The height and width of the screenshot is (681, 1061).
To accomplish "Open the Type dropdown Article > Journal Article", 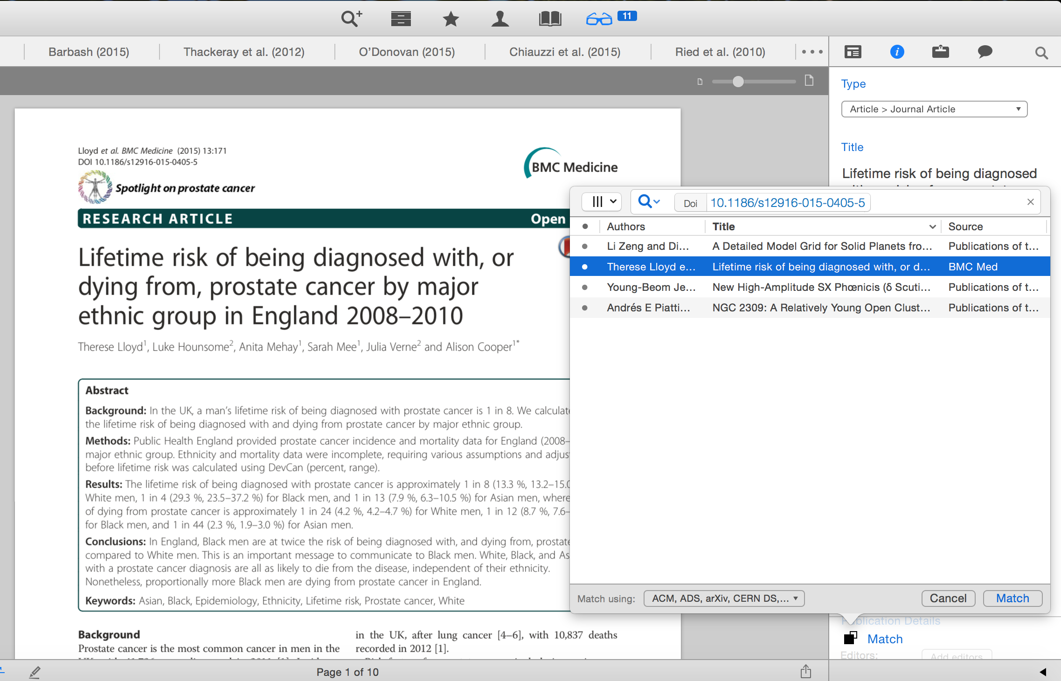I will coord(934,109).
